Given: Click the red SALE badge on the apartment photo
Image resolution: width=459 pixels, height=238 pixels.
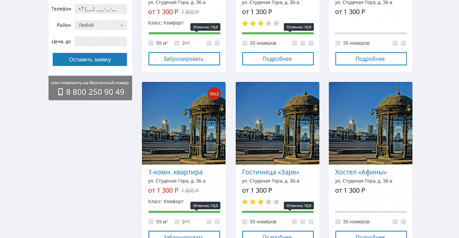Looking at the screenshot, I should point(214,93).
